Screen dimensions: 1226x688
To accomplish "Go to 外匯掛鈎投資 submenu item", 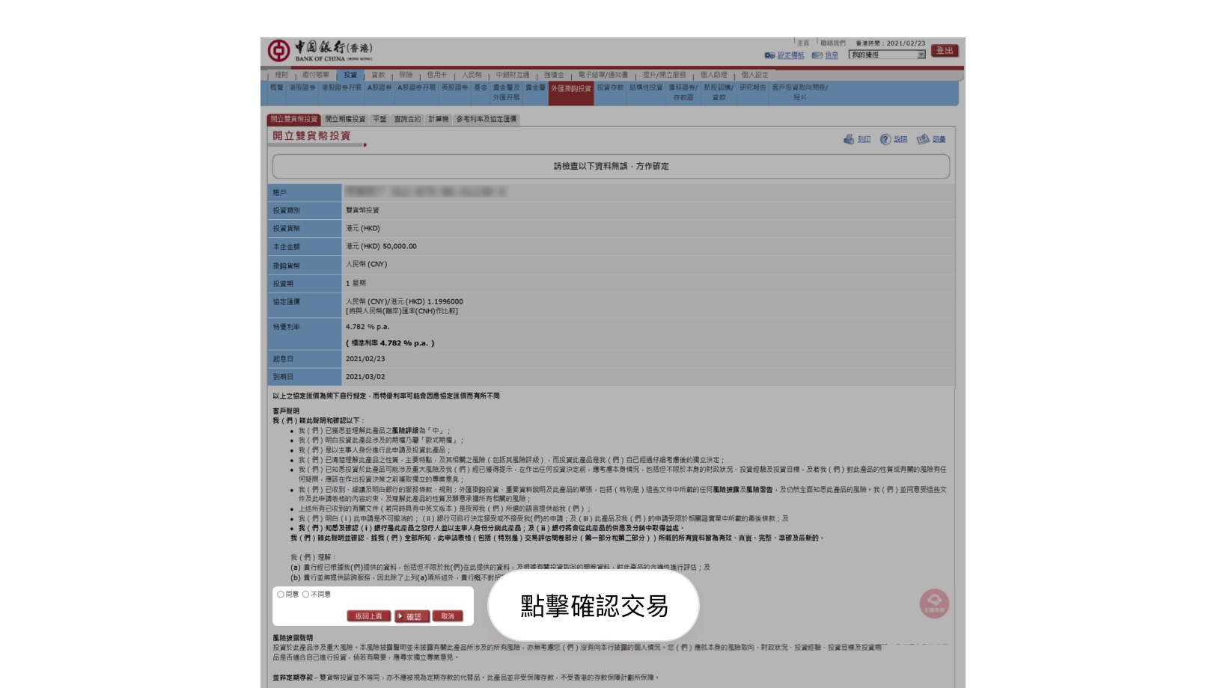I will [x=571, y=93].
